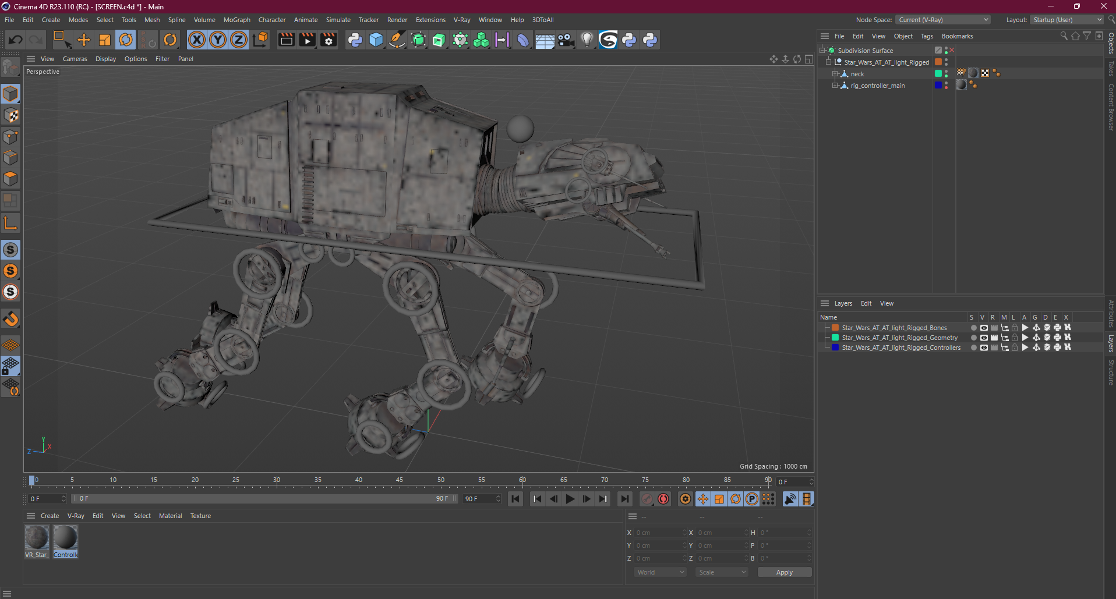
Task: Toggle Z axis lock
Action: (x=239, y=40)
